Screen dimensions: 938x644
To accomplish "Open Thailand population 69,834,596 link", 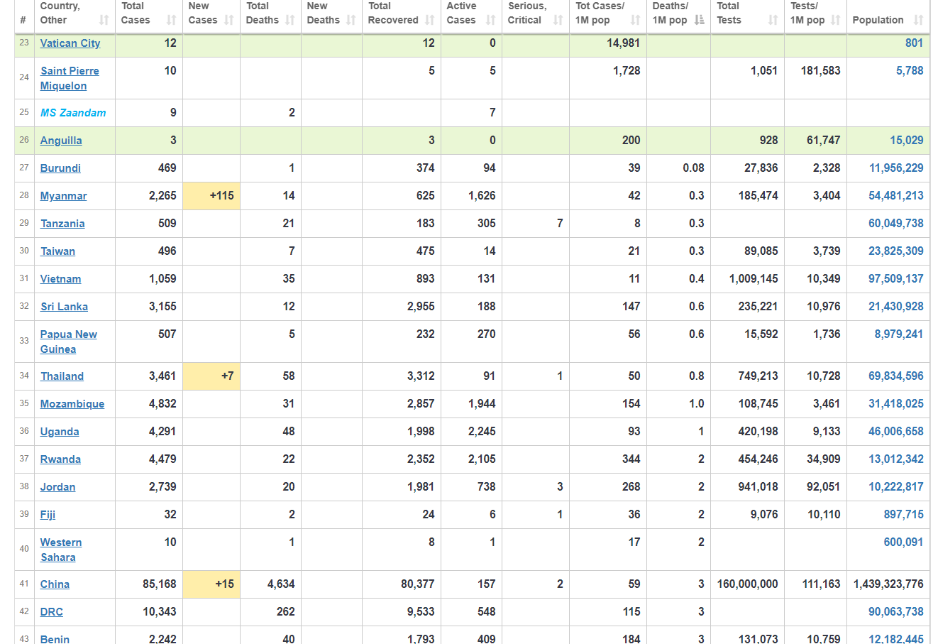I will point(896,376).
